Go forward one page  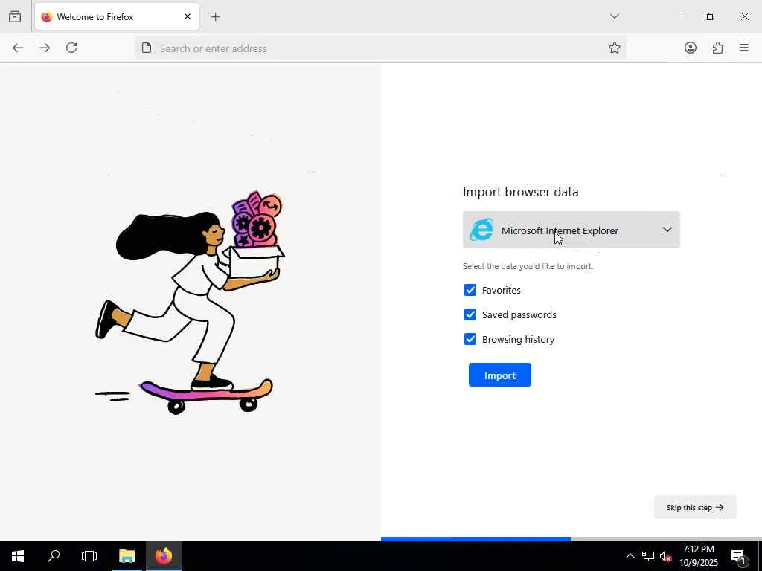click(x=45, y=48)
